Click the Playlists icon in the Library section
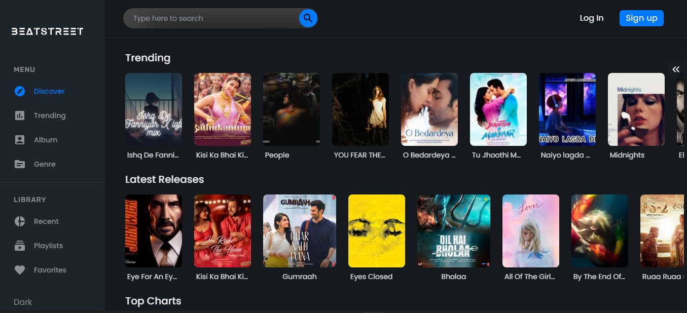Image resolution: width=687 pixels, height=313 pixels. click(20, 246)
